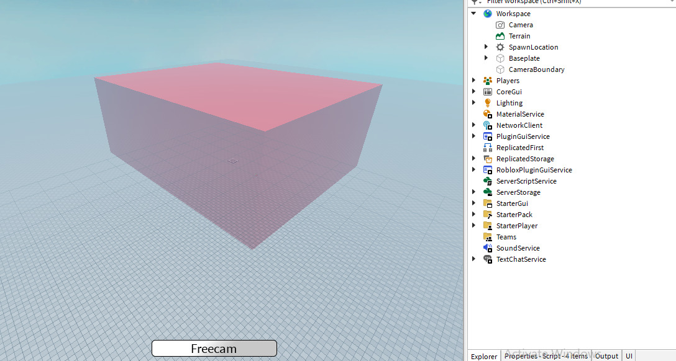
Task: Expand the Players service node
Action: tap(474, 81)
